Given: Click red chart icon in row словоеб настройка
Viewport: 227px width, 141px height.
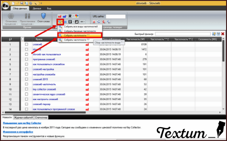Looking at the screenshot, I should click(87, 69).
